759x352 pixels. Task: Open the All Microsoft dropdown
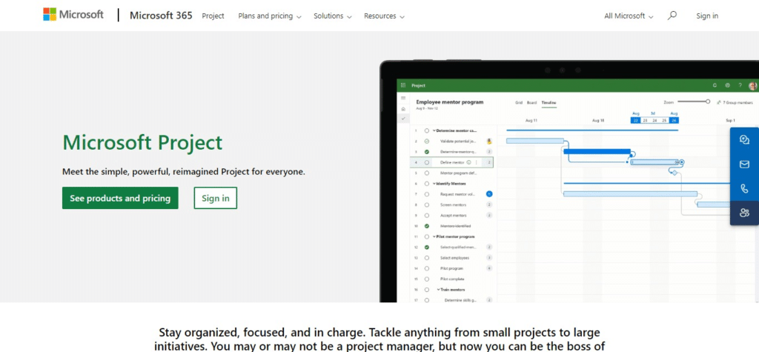tap(629, 16)
